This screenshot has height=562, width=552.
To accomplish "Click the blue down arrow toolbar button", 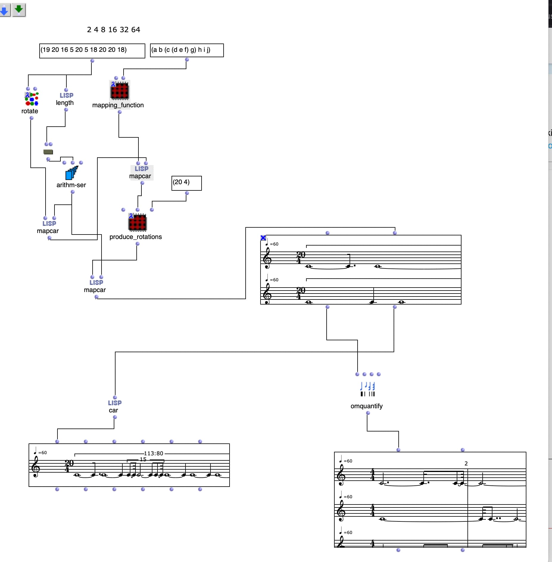I will [x=5, y=10].
